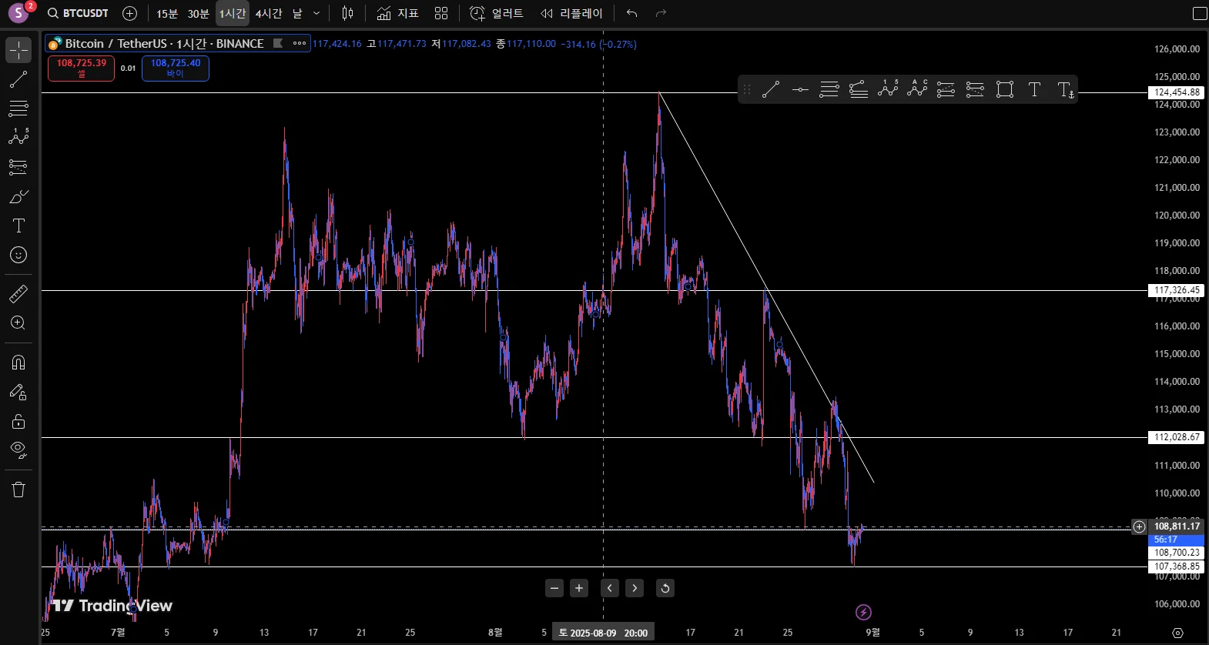Screen dimensions: 1209x645
Task: Select anchored text tool in floating toolbar
Action: (x=1065, y=90)
